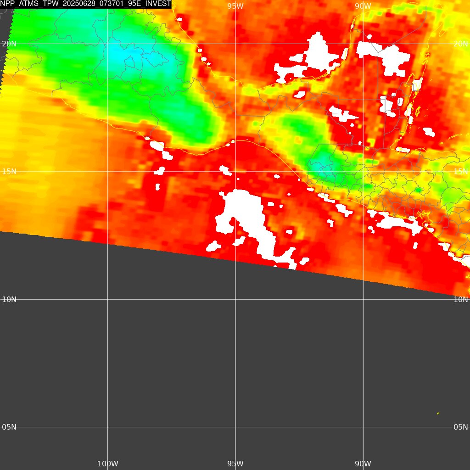
Task: Click the 20N label on right edge
Action: [x=461, y=44]
